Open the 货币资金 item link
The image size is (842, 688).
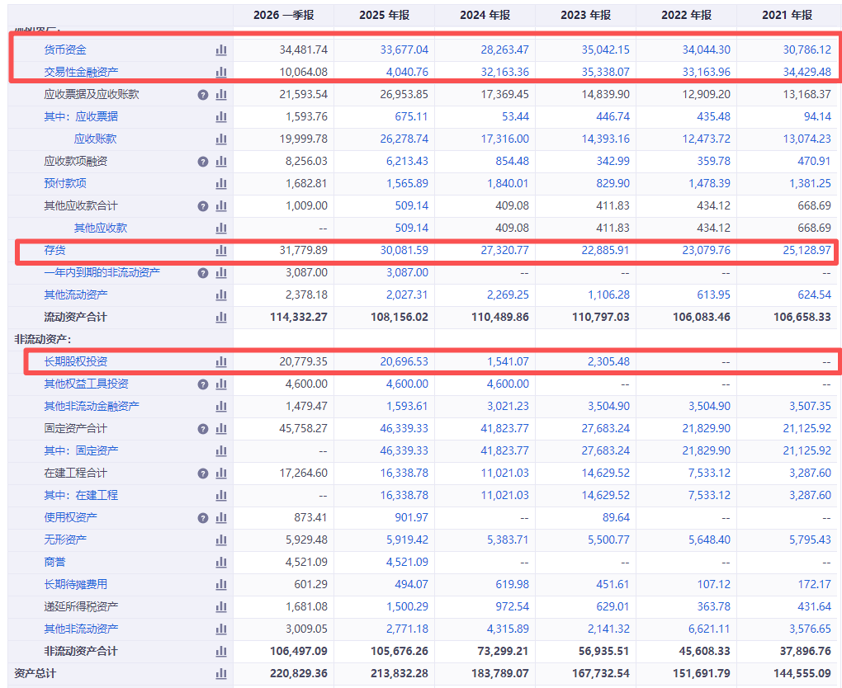click(x=65, y=50)
